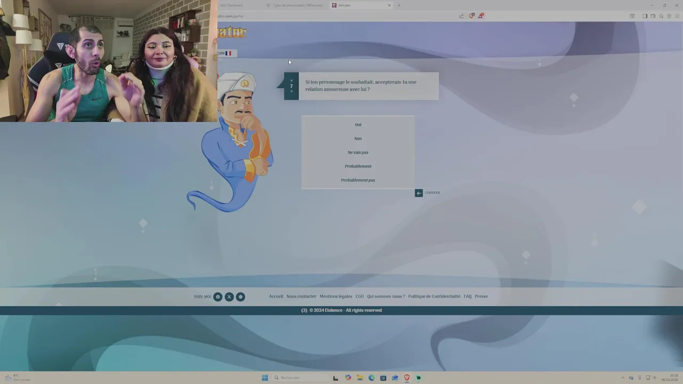Open the Brave Rewards triangle icon
Image resolution: width=683 pixels, height=384 pixels.
pos(481,16)
